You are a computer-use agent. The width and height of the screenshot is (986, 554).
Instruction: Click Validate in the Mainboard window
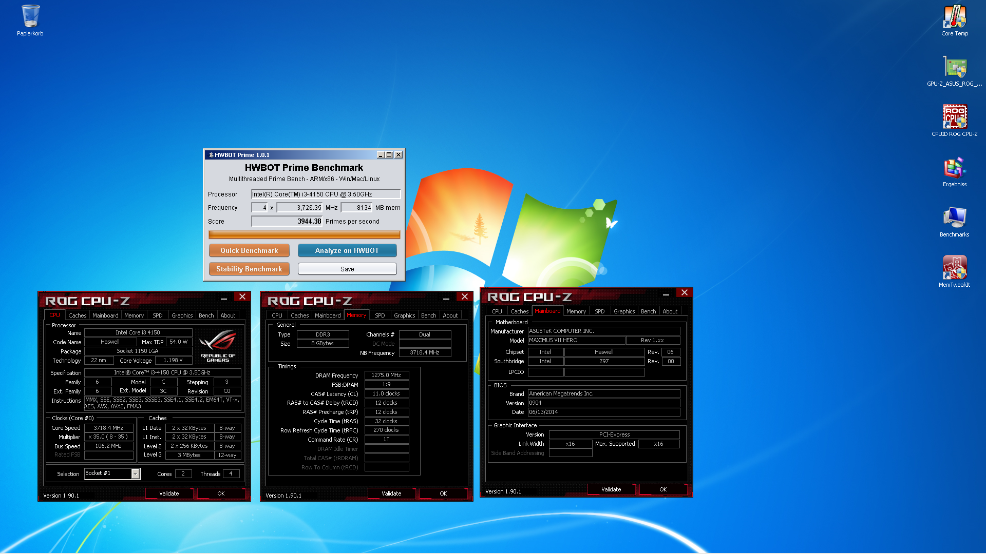click(611, 489)
